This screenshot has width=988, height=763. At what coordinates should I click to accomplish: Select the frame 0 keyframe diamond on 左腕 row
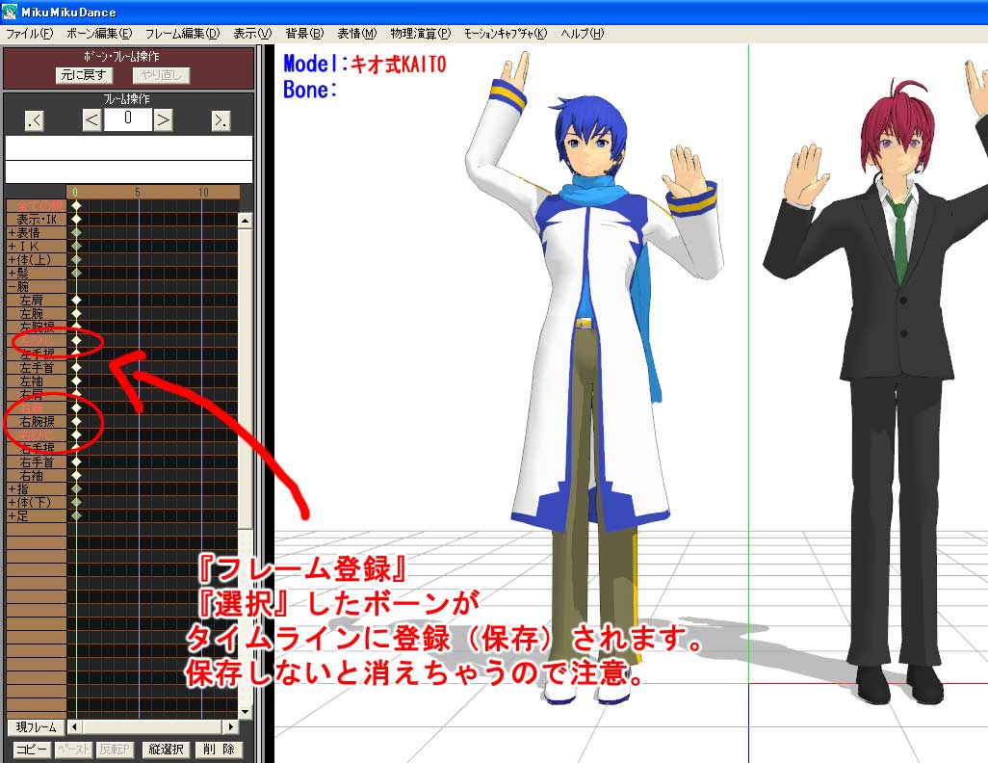[x=76, y=313]
